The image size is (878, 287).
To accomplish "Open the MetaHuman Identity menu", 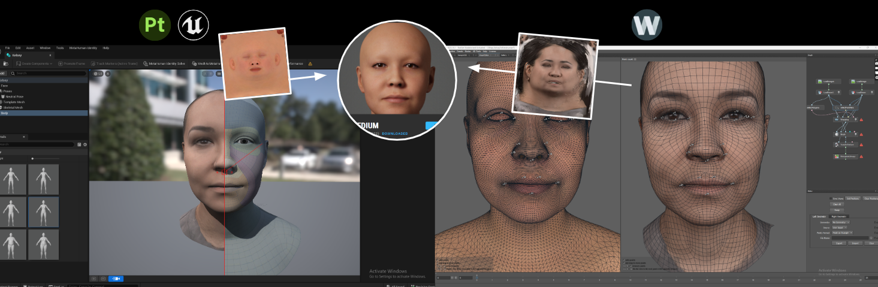I will [x=83, y=48].
